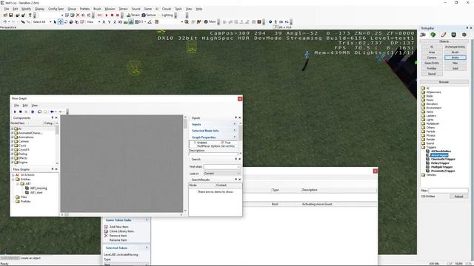Click the Main layer toolbar button

(210, 21)
